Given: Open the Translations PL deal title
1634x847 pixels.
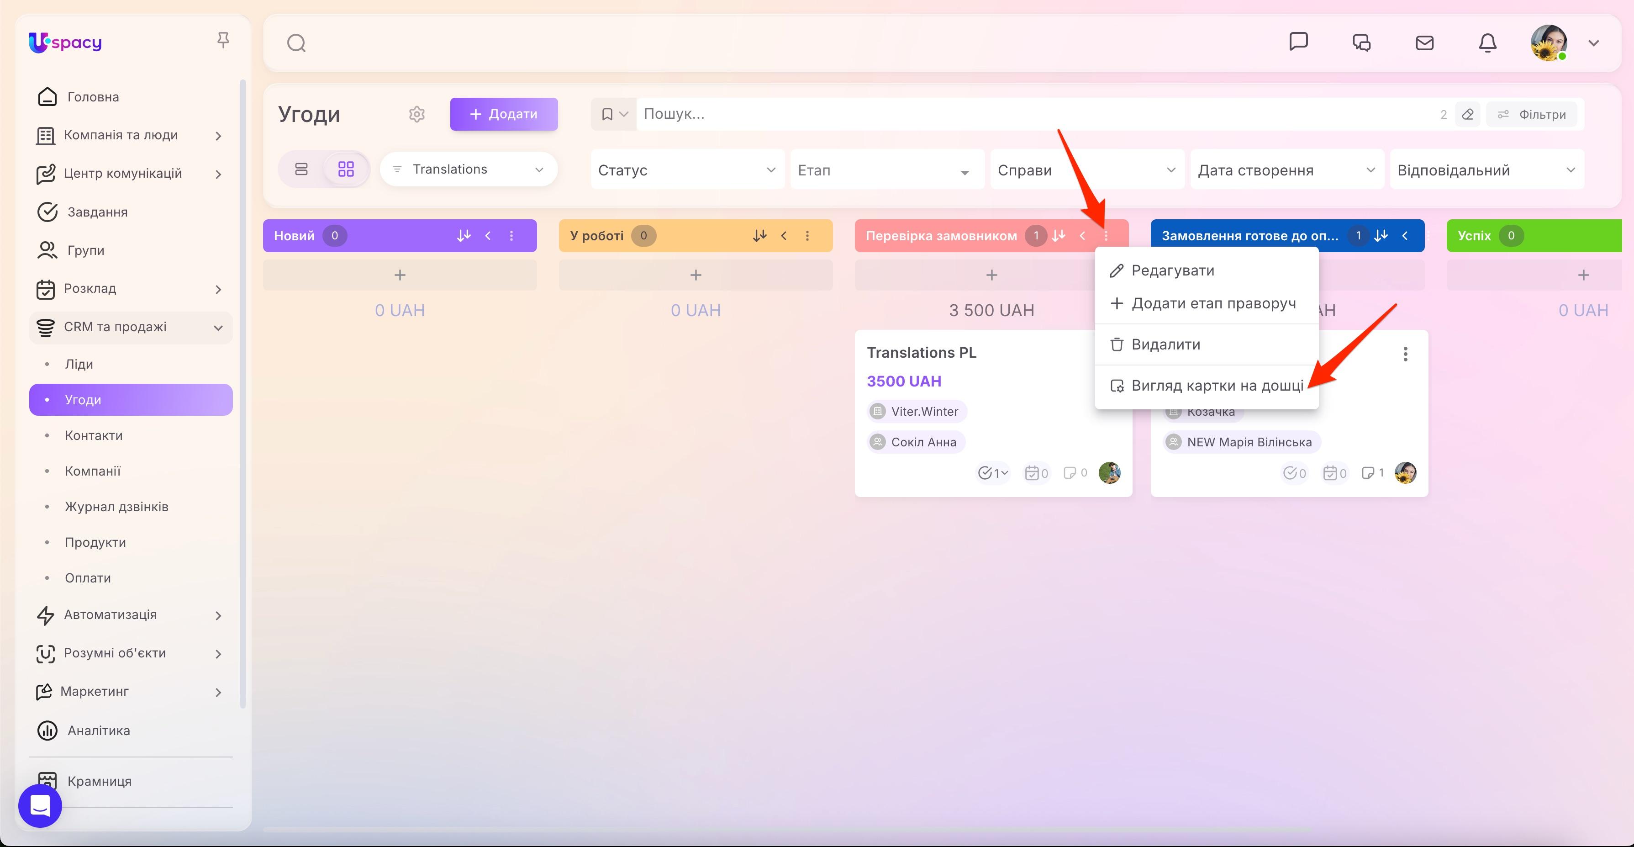Looking at the screenshot, I should [921, 353].
